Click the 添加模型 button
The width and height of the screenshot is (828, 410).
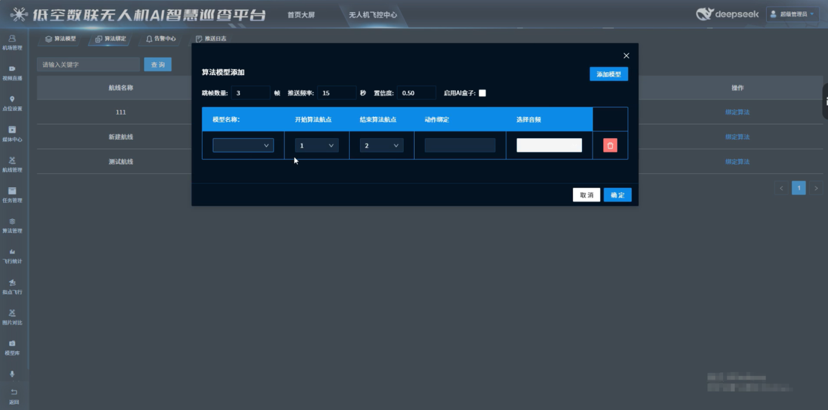tap(609, 74)
